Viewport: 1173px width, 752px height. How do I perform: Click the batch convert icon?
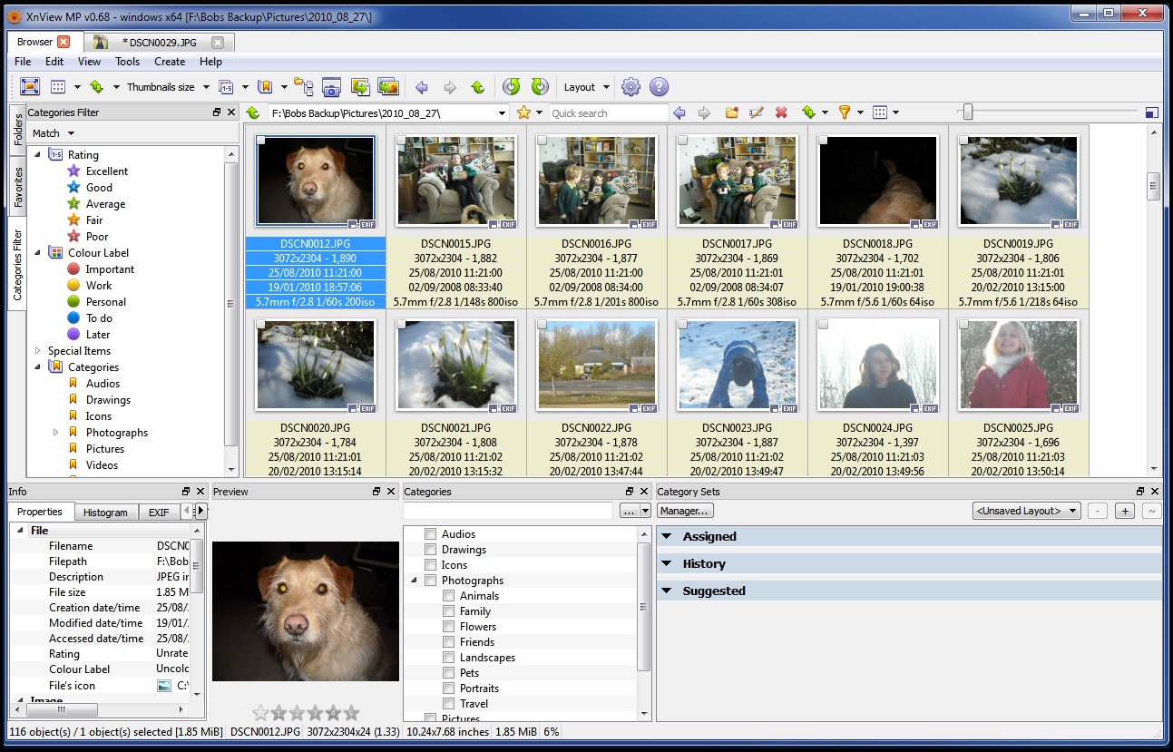point(360,87)
